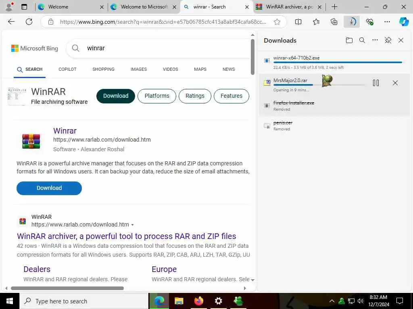This screenshot has height=309, width=413.
Task: Click the MrsMajor2.0.rar download progress bar
Action: tap(319, 85)
